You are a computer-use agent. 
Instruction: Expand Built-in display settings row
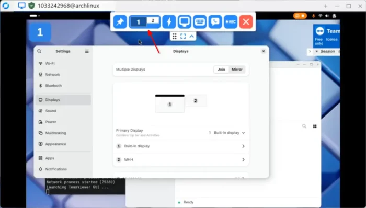pyautogui.click(x=181, y=146)
